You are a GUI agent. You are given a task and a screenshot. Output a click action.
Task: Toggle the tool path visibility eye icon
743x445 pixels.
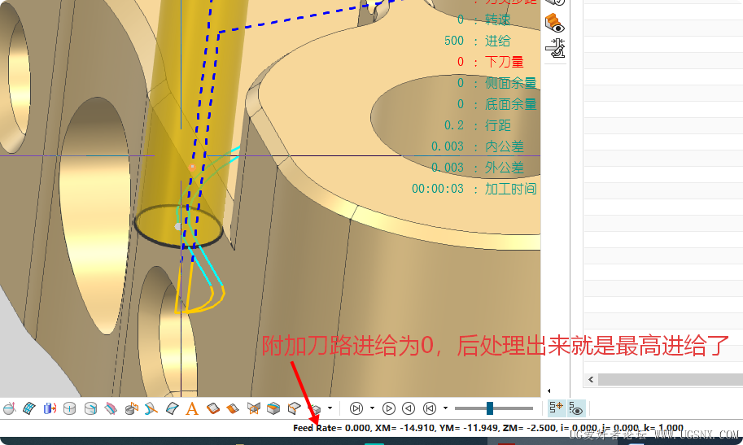576,408
